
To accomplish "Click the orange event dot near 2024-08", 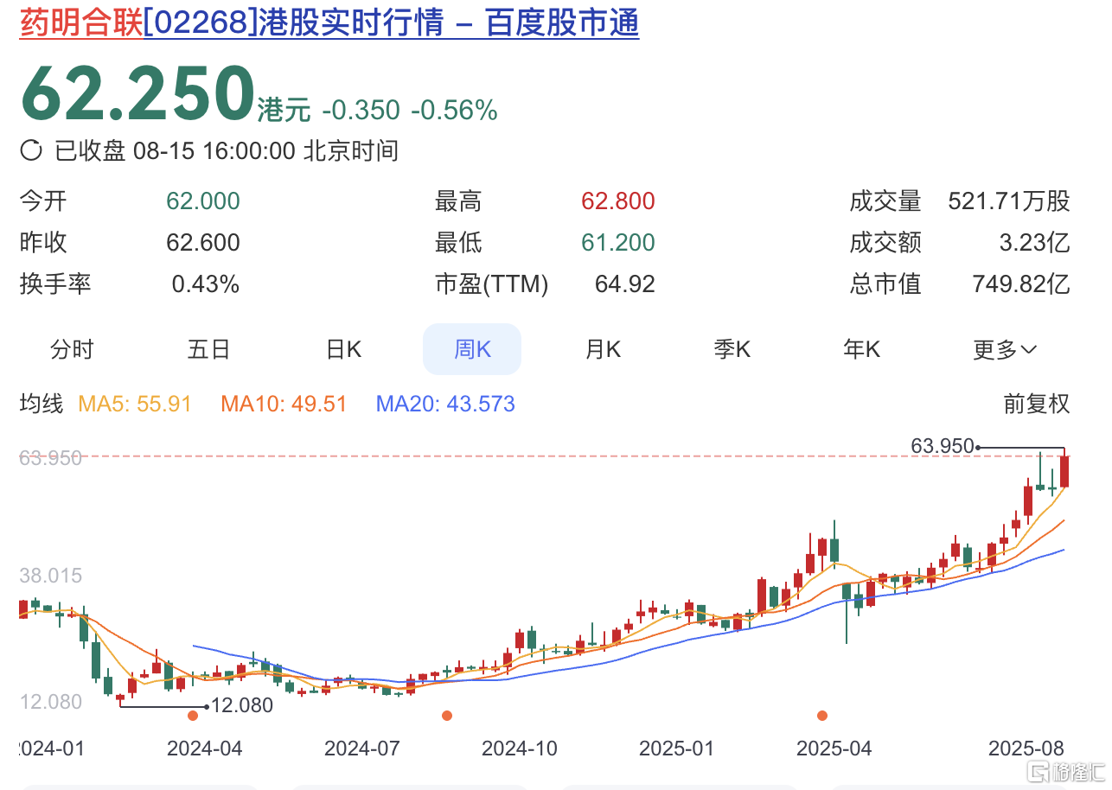I will (447, 715).
